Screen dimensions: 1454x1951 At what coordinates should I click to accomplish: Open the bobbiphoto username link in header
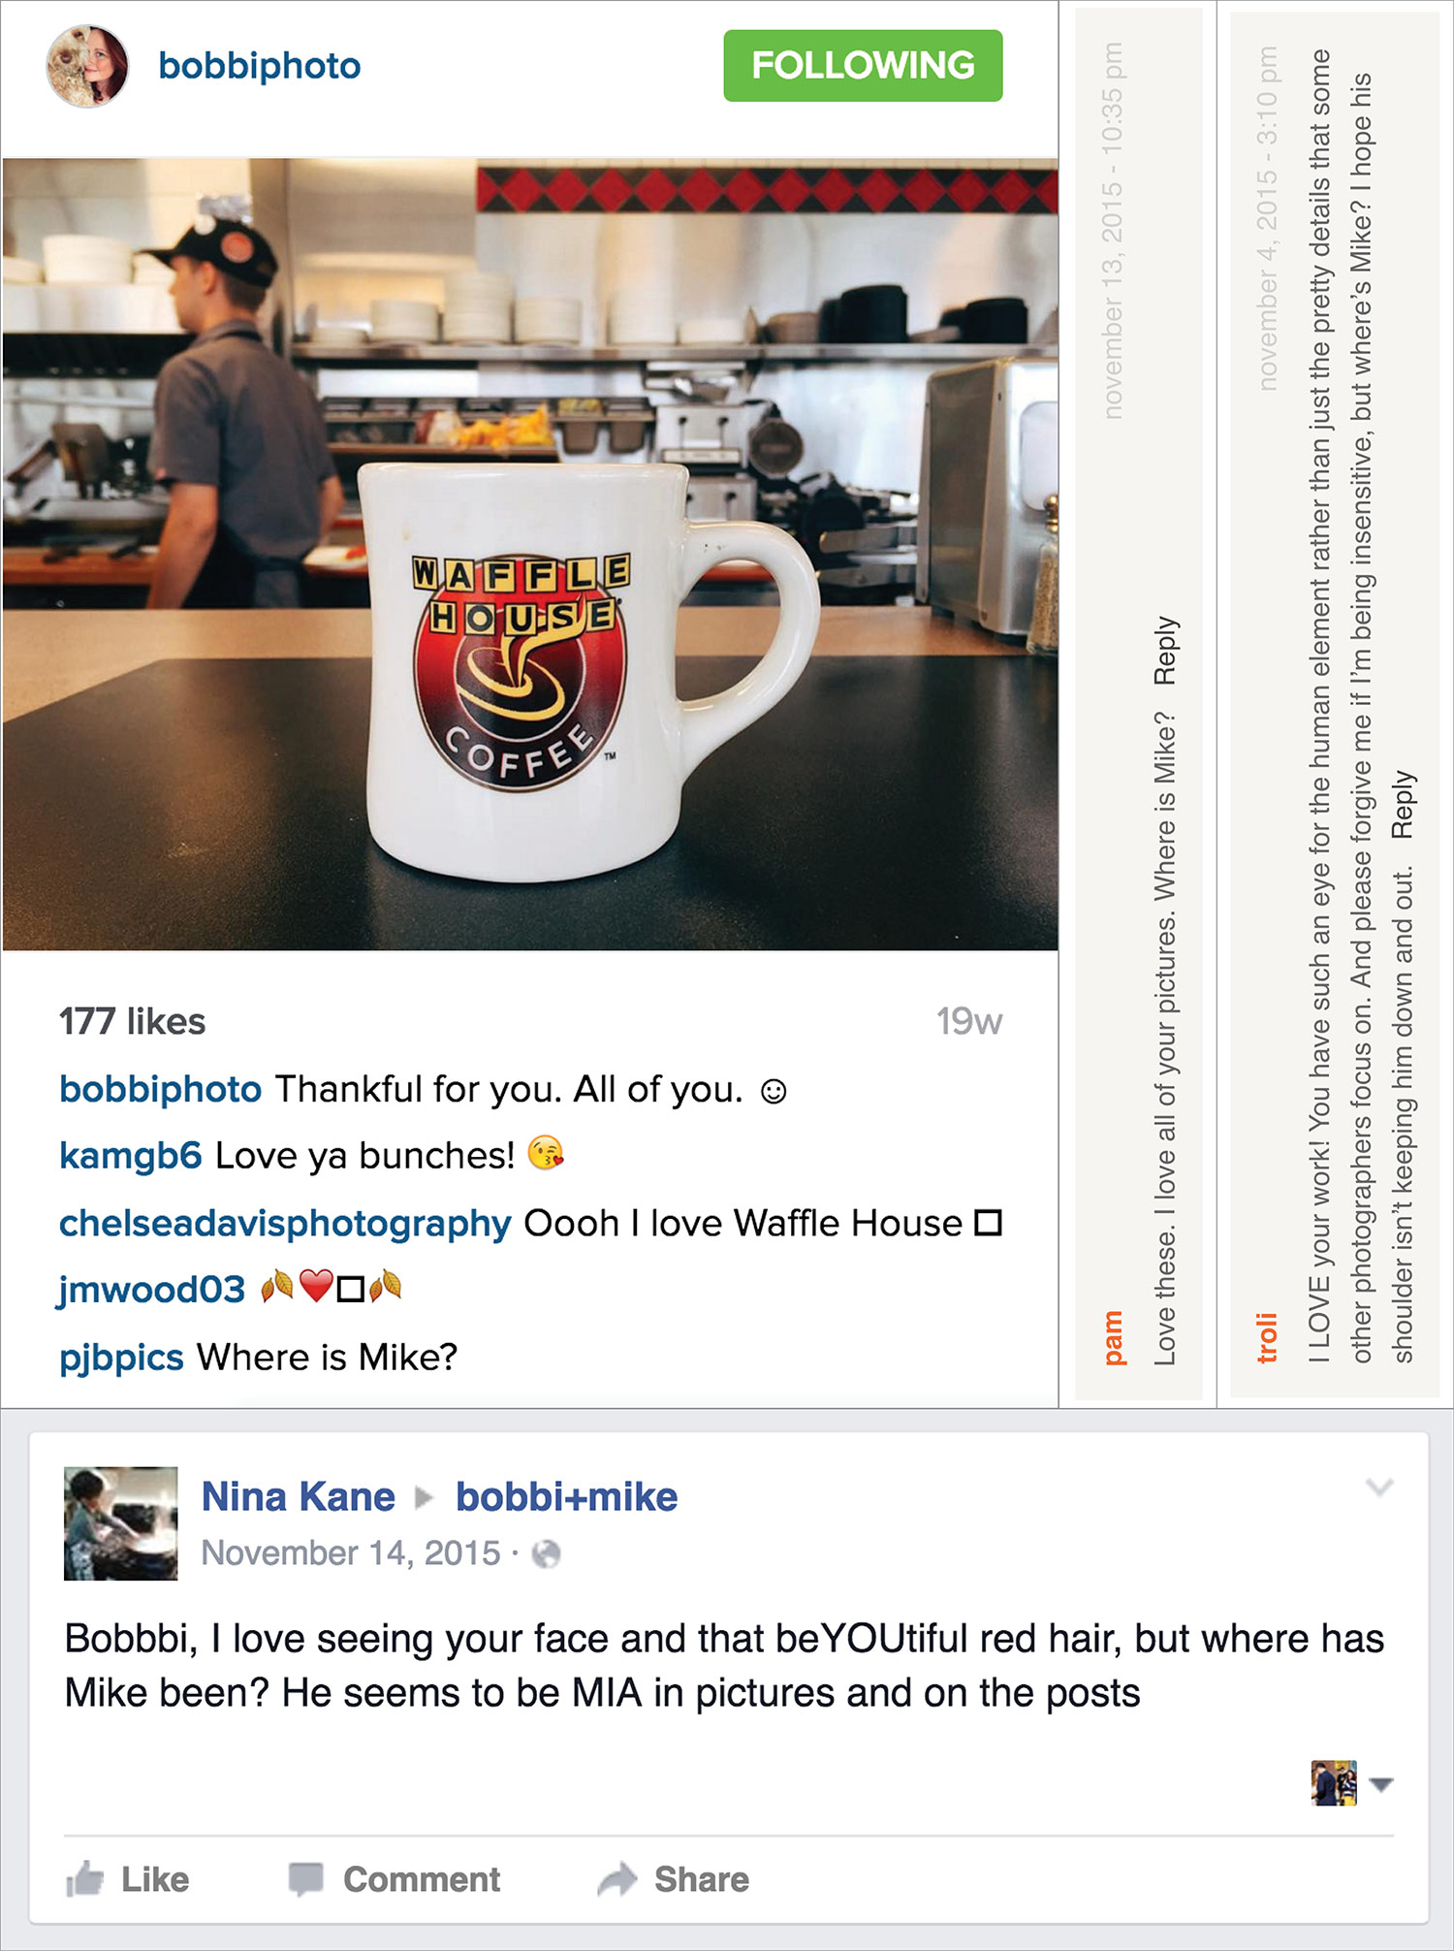(260, 66)
